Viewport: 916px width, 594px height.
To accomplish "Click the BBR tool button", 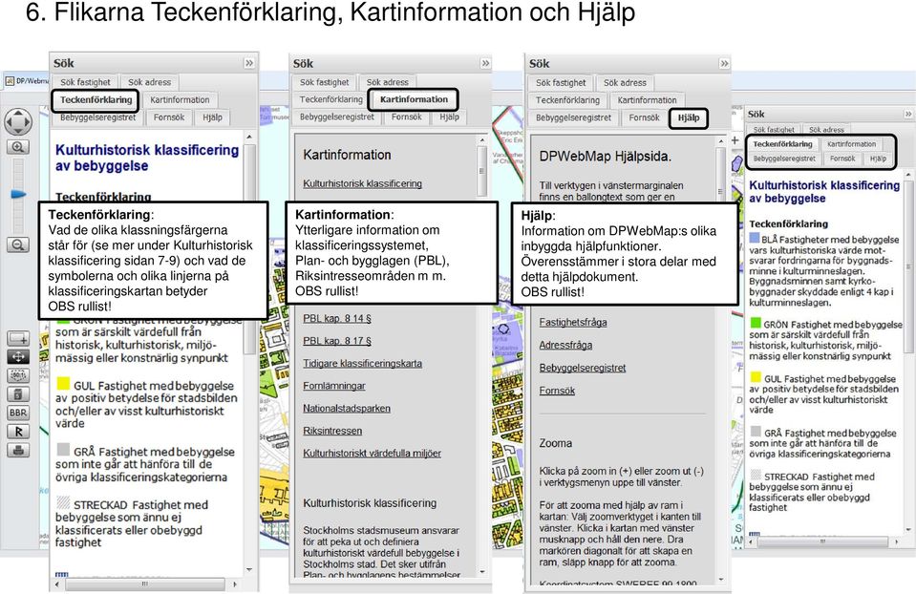I will (x=18, y=413).
